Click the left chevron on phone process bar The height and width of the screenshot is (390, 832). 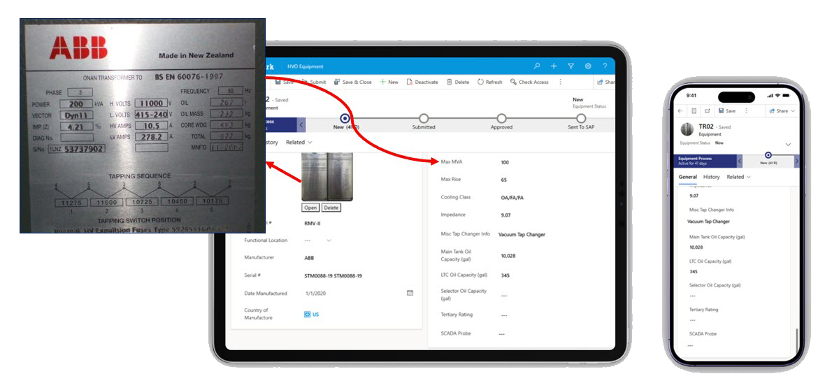[x=740, y=161]
